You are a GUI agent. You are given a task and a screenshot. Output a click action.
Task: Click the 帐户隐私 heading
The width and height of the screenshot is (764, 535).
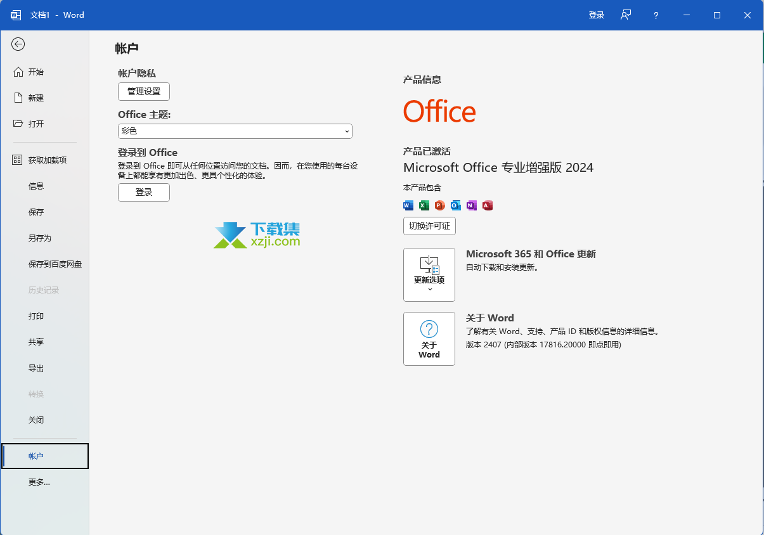pyautogui.click(x=137, y=74)
